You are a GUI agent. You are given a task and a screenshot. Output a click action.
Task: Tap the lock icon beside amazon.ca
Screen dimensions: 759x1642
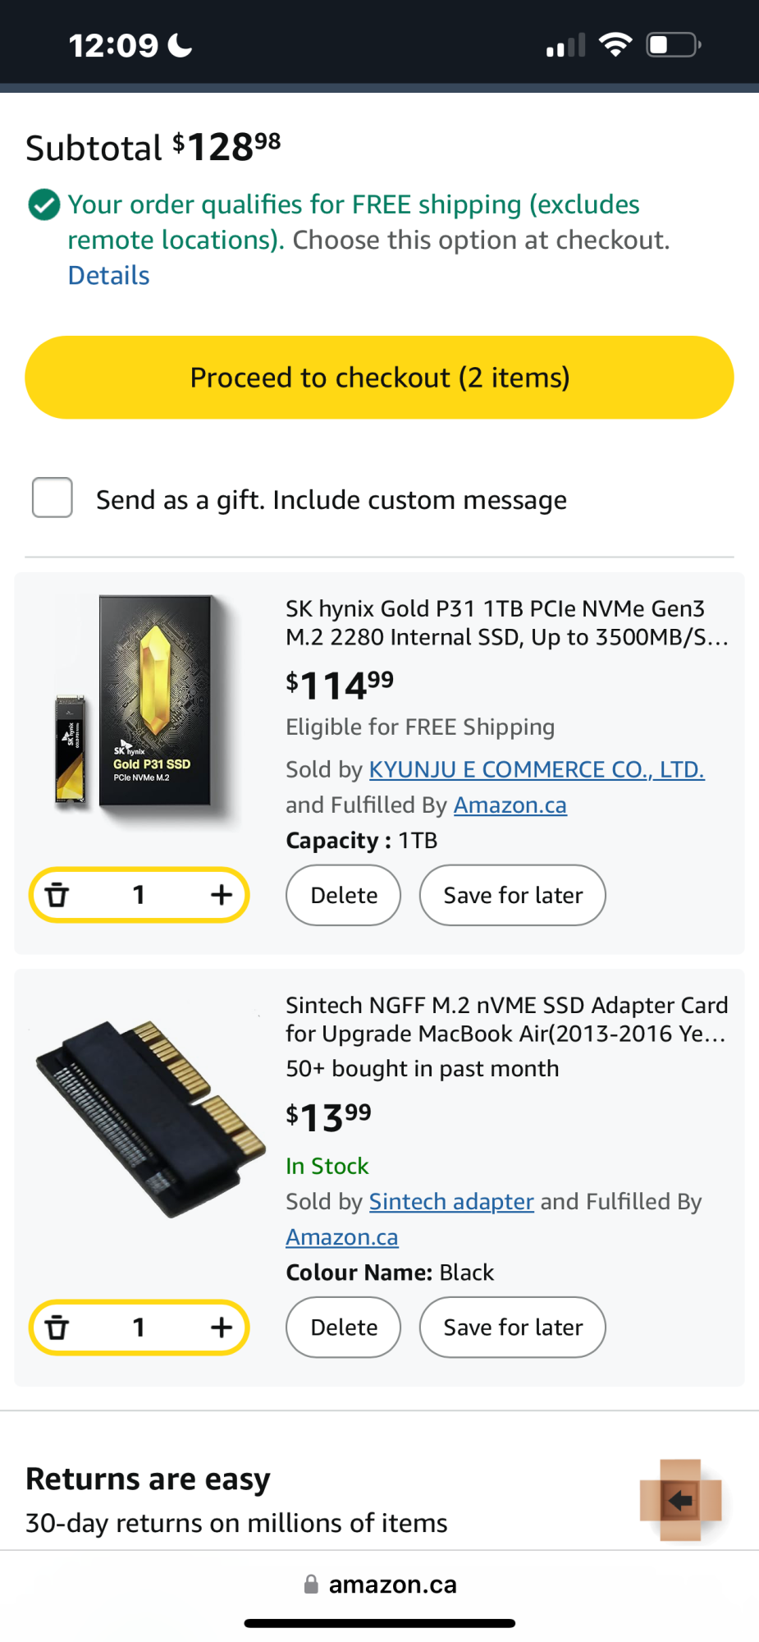[x=311, y=1584]
